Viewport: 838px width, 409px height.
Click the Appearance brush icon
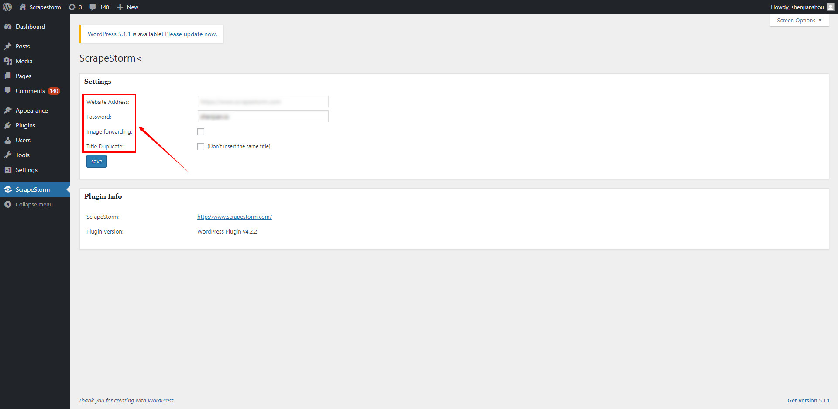click(x=8, y=110)
